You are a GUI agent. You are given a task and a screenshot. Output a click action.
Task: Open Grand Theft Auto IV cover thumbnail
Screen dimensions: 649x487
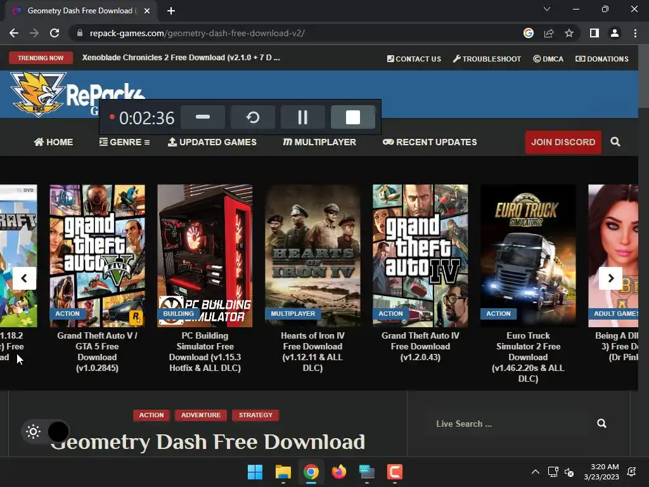(x=420, y=256)
